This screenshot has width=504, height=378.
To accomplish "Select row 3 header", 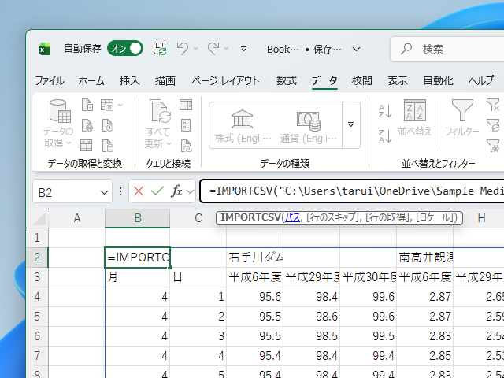I will point(37,277).
